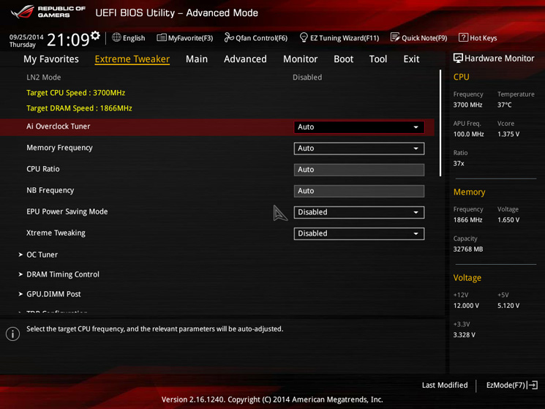Image resolution: width=545 pixels, height=409 pixels.
Task: Open the Tool tab
Action: (378, 59)
